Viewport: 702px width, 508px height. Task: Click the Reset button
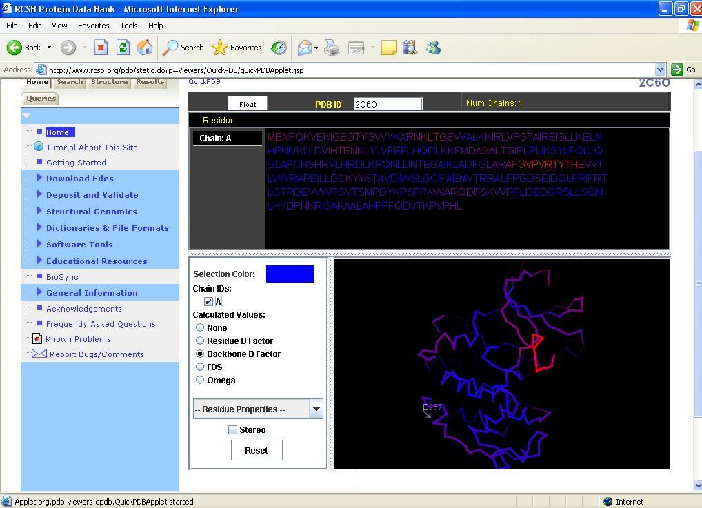point(257,450)
